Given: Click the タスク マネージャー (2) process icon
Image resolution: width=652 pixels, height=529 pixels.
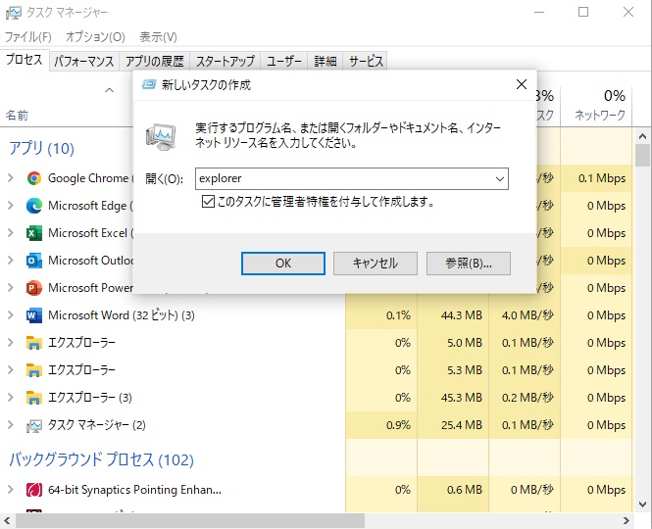Looking at the screenshot, I should click(34, 425).
